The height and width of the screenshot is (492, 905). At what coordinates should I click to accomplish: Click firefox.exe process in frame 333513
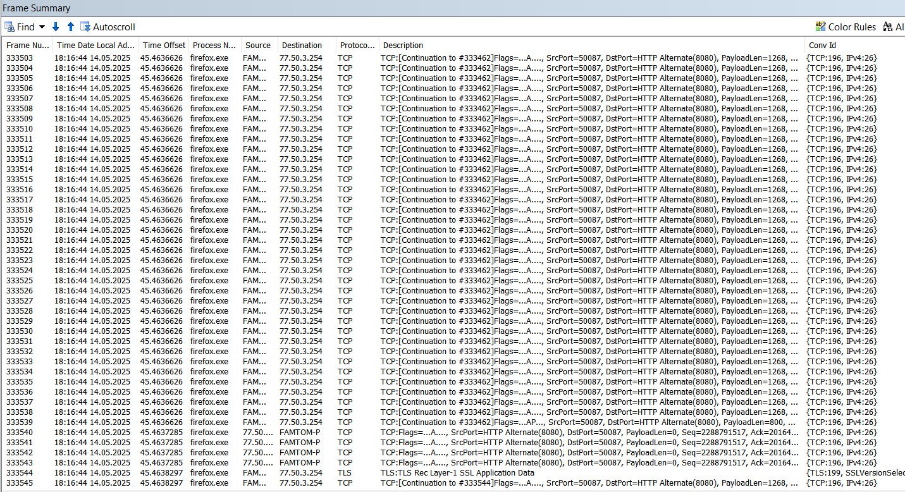209,159
